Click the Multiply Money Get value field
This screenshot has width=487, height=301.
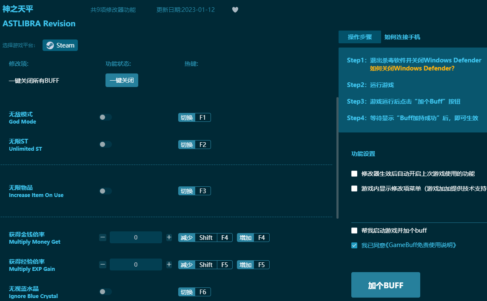(136, 238)
